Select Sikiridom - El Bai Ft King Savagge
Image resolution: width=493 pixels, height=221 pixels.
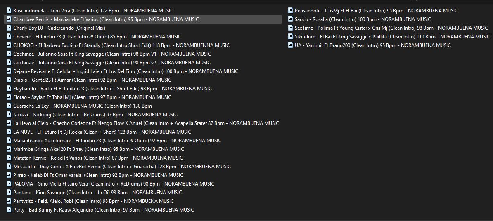[392, 37]
